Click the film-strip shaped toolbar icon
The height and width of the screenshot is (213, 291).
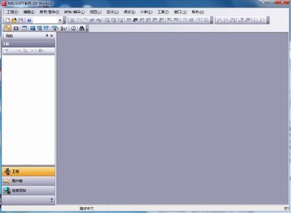(x=16, y=28)
